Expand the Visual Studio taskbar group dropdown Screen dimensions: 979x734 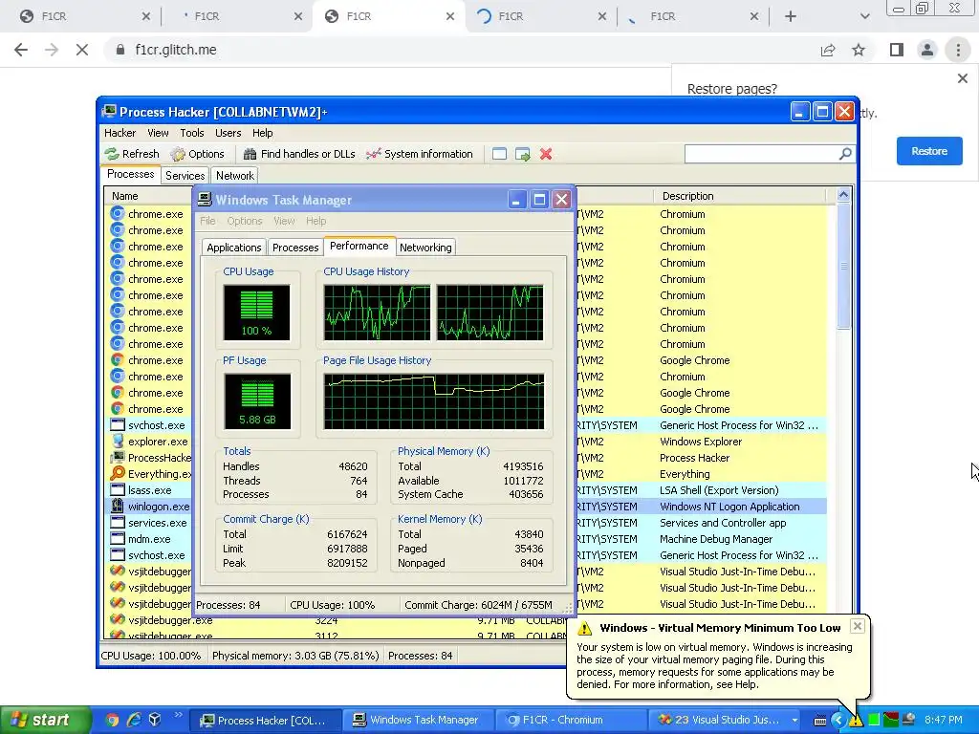(x=794, y=721)
